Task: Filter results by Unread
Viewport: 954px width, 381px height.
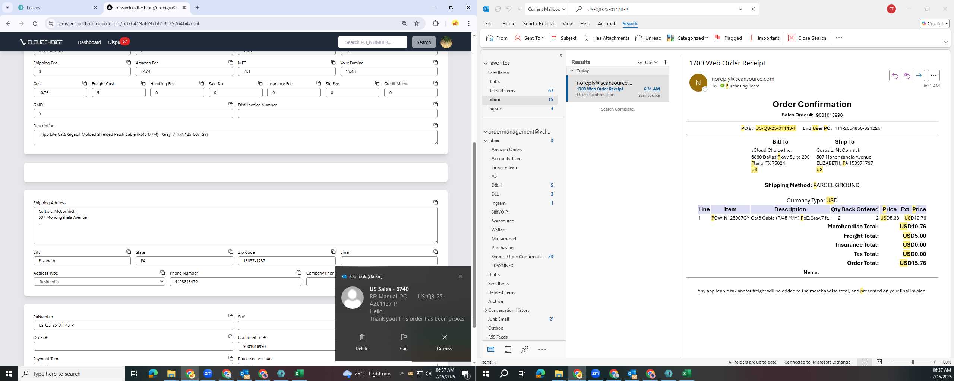Action: coord(648,38)
